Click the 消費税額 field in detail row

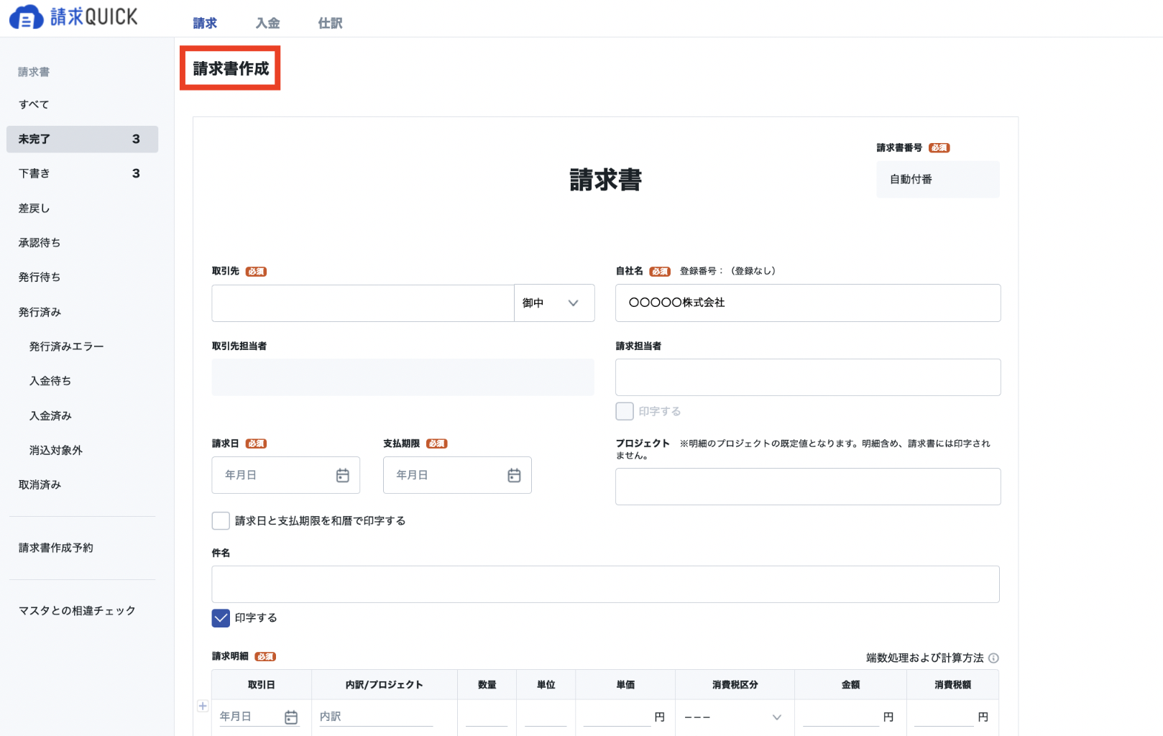(944, 717)
